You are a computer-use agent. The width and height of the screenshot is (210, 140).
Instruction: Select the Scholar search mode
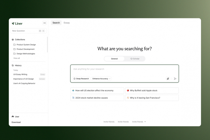[x=135, y=59]
